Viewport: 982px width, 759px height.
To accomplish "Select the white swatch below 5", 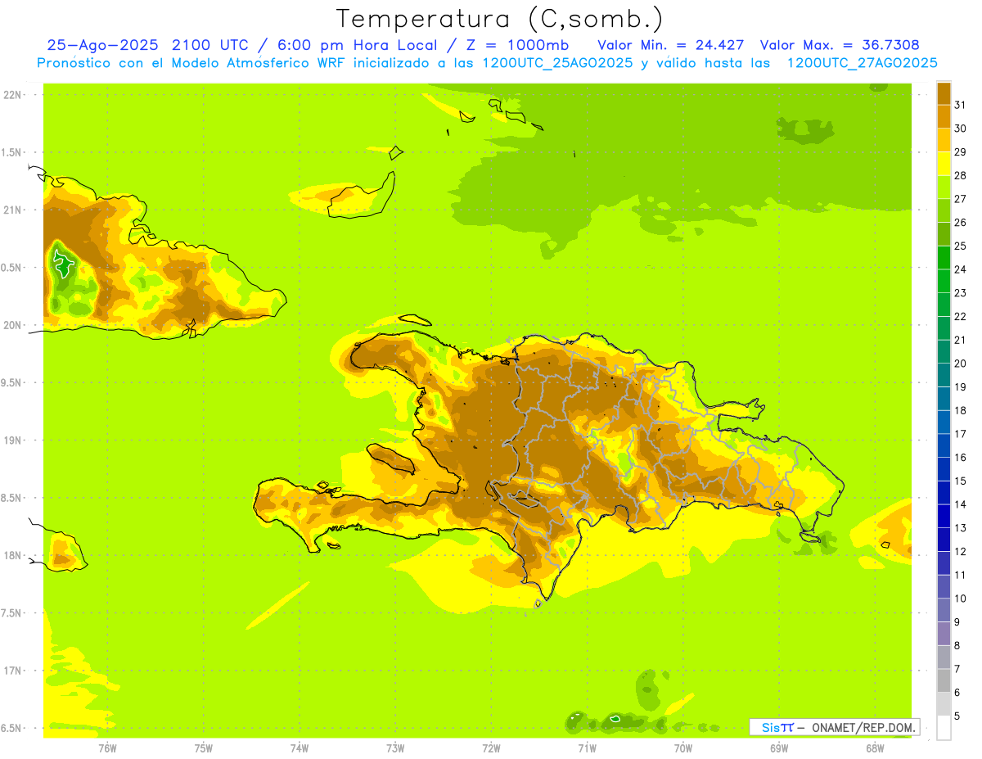I will [x=944, y=728].
